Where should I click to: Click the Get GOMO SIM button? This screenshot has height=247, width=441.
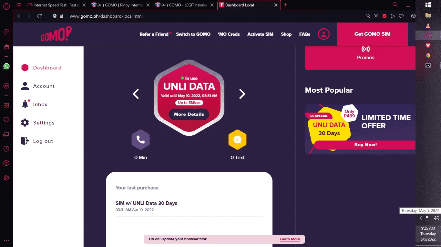click(373, 34)
